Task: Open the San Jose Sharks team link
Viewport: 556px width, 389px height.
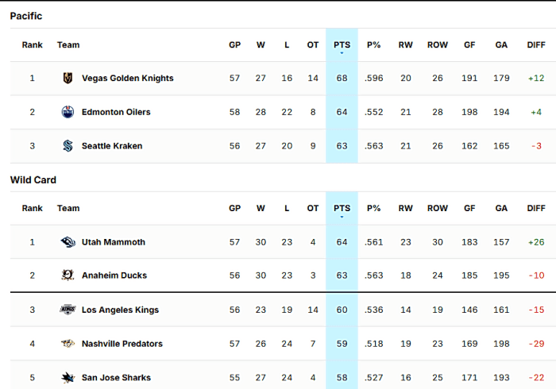Action: click(x=116, y=378)
